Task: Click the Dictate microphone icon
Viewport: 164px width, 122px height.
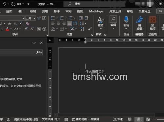Action: tap(126, 19)
